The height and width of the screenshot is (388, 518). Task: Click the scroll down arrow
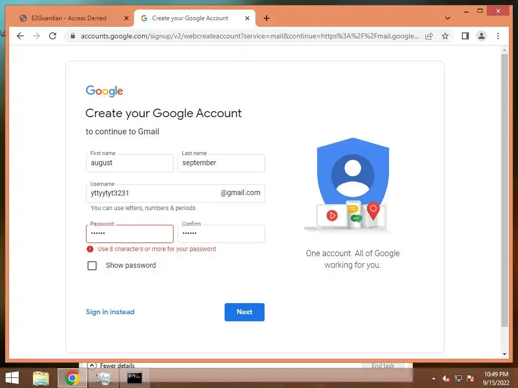[x=504, y=354]
